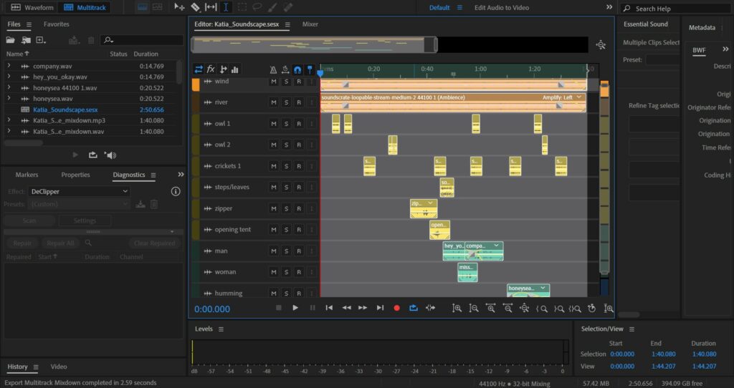Click the Open File folder icon
This screenshot has height=388, width=734.
click(x=10, y=40)
